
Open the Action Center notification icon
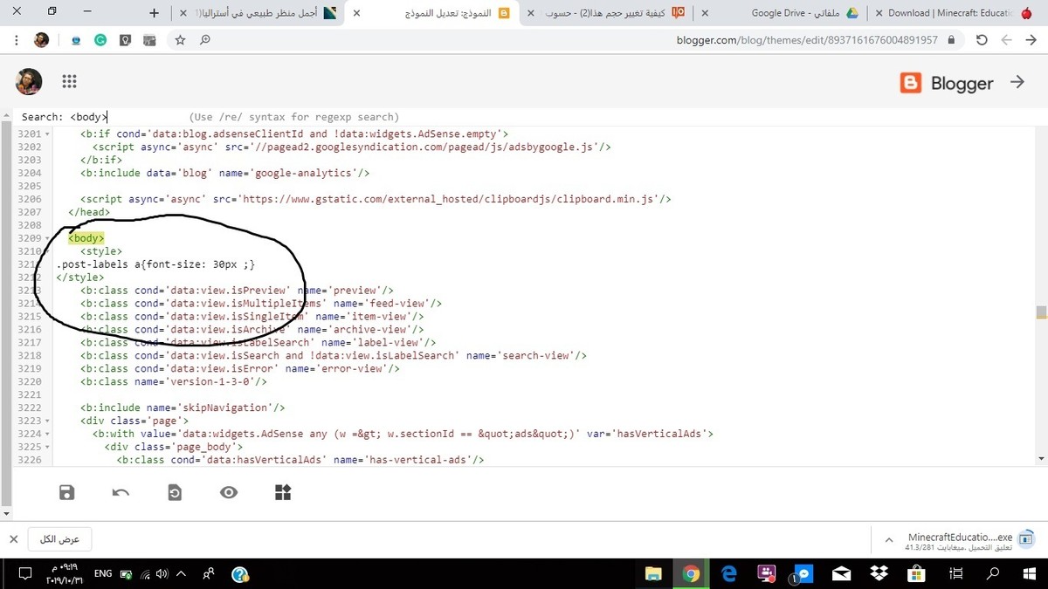(x=25, y=573)
